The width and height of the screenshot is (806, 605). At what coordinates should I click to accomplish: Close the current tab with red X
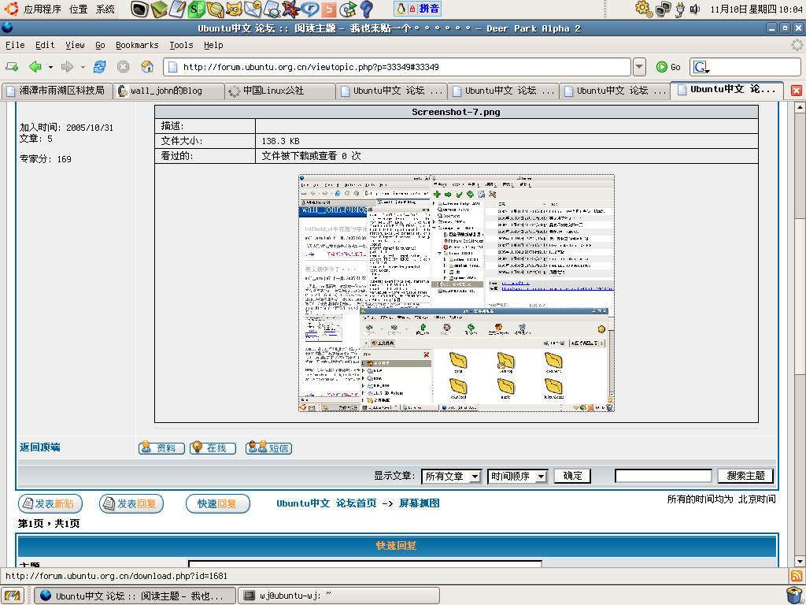[797, 91]
